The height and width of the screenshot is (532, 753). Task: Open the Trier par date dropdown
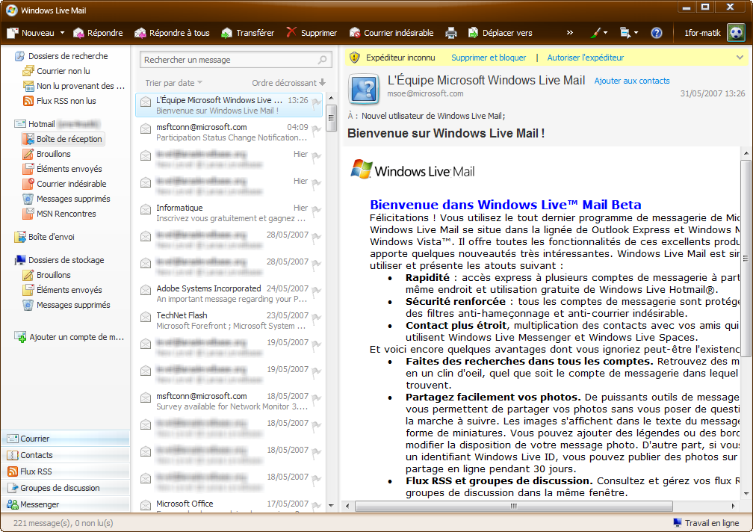point(173,83)
